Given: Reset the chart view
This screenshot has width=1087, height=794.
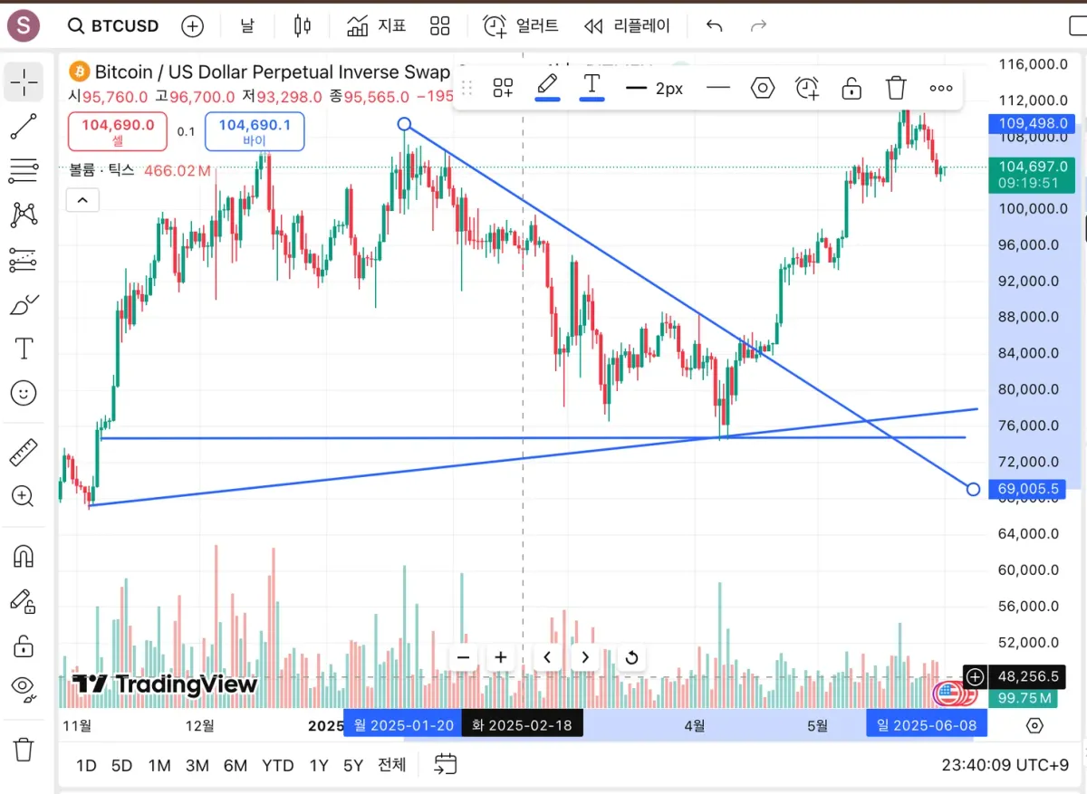Looking at the screenshot, I should click(632, 657).
